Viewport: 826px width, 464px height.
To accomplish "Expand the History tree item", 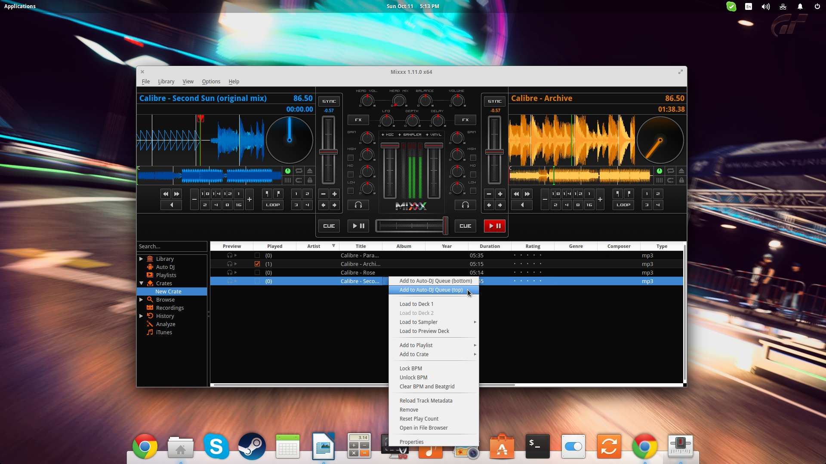I will pos(141,316).
